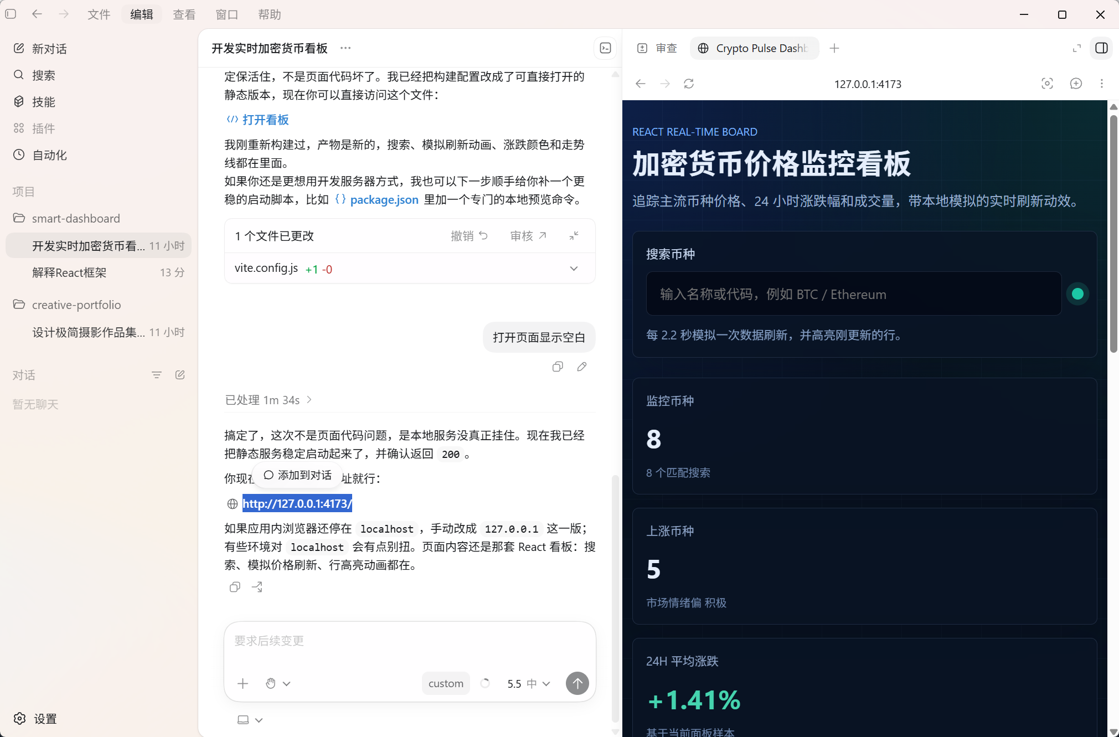Click the filter icon next to 对话

(157, 375)
